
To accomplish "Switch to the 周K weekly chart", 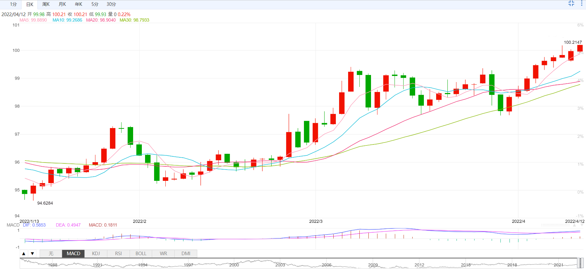I will [46, 5].
